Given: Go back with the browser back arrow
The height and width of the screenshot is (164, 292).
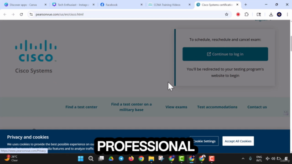Looking at the screenshot, I should [x=5, y=14].
